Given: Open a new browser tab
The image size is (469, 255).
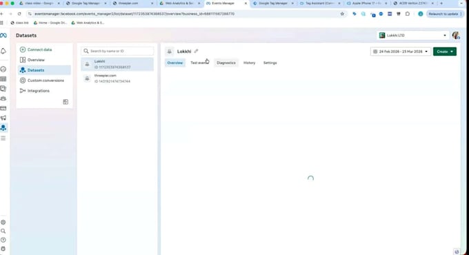Looking at the screenshot, I should [x=441, y=3].
